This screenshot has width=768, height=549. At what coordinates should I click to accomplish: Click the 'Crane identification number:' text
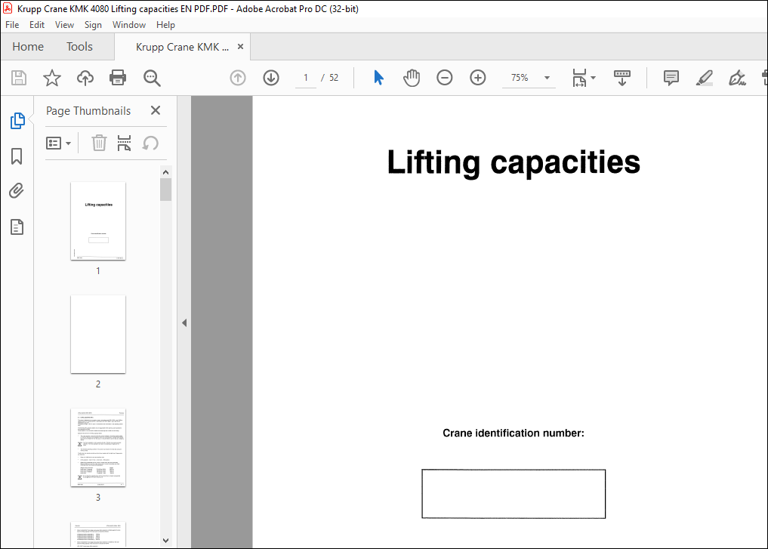point(514,433)
